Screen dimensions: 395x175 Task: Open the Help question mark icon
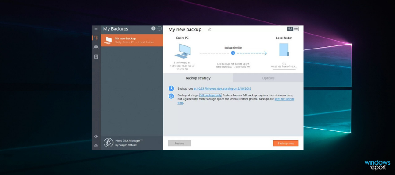pos(96,136)
